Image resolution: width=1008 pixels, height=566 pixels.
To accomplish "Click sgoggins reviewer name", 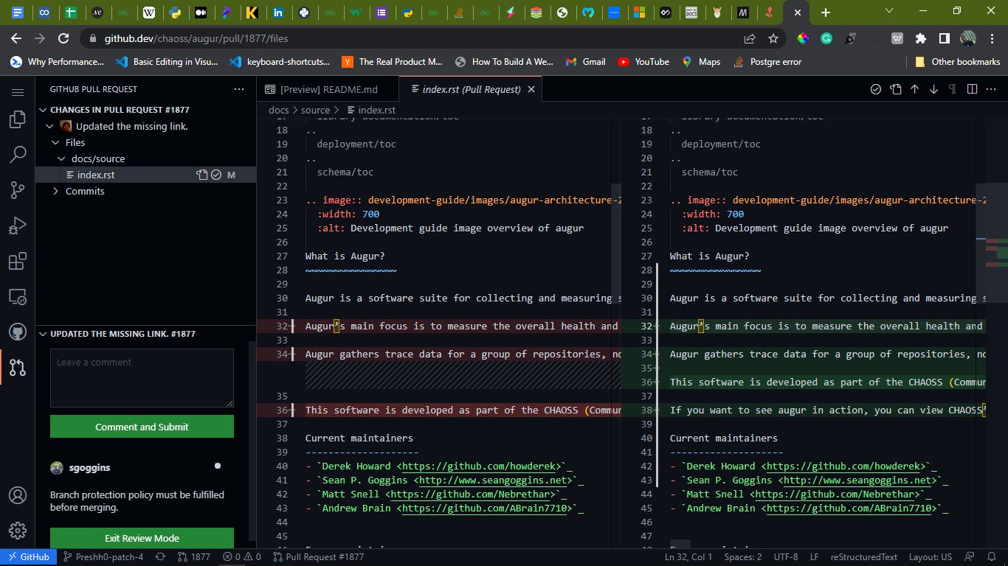I will pyautogui.click(x=89, y=467).
